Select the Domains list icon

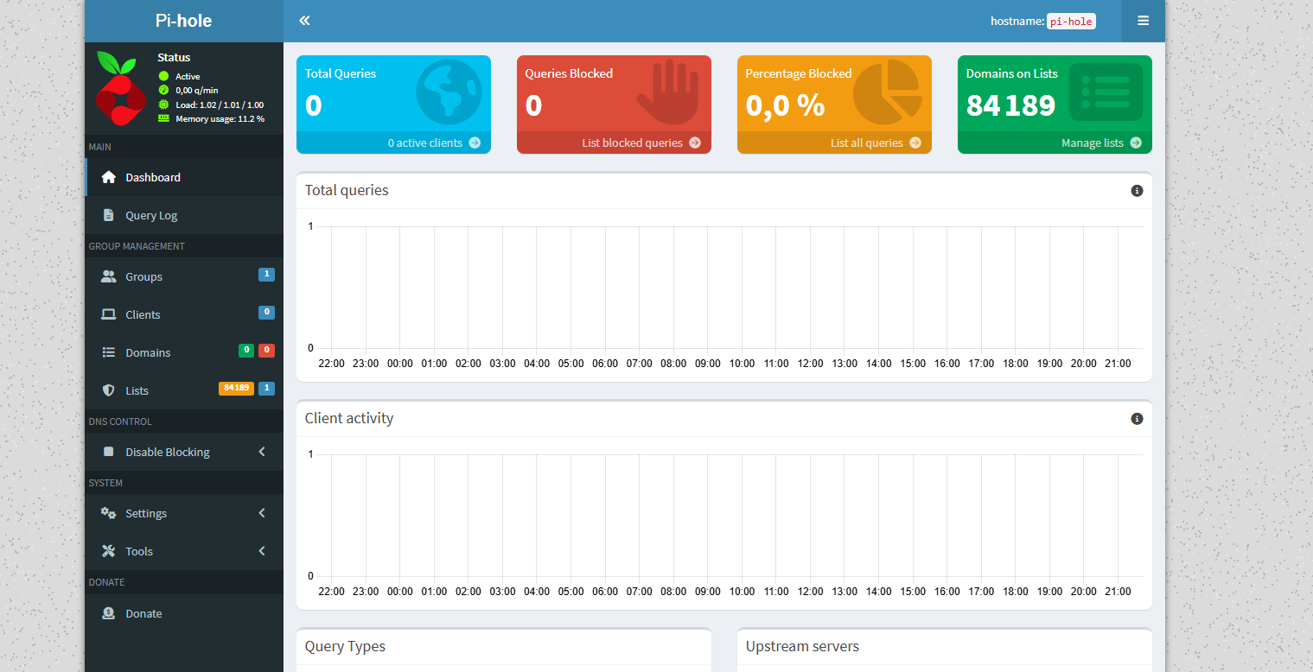tap(108, 352)
